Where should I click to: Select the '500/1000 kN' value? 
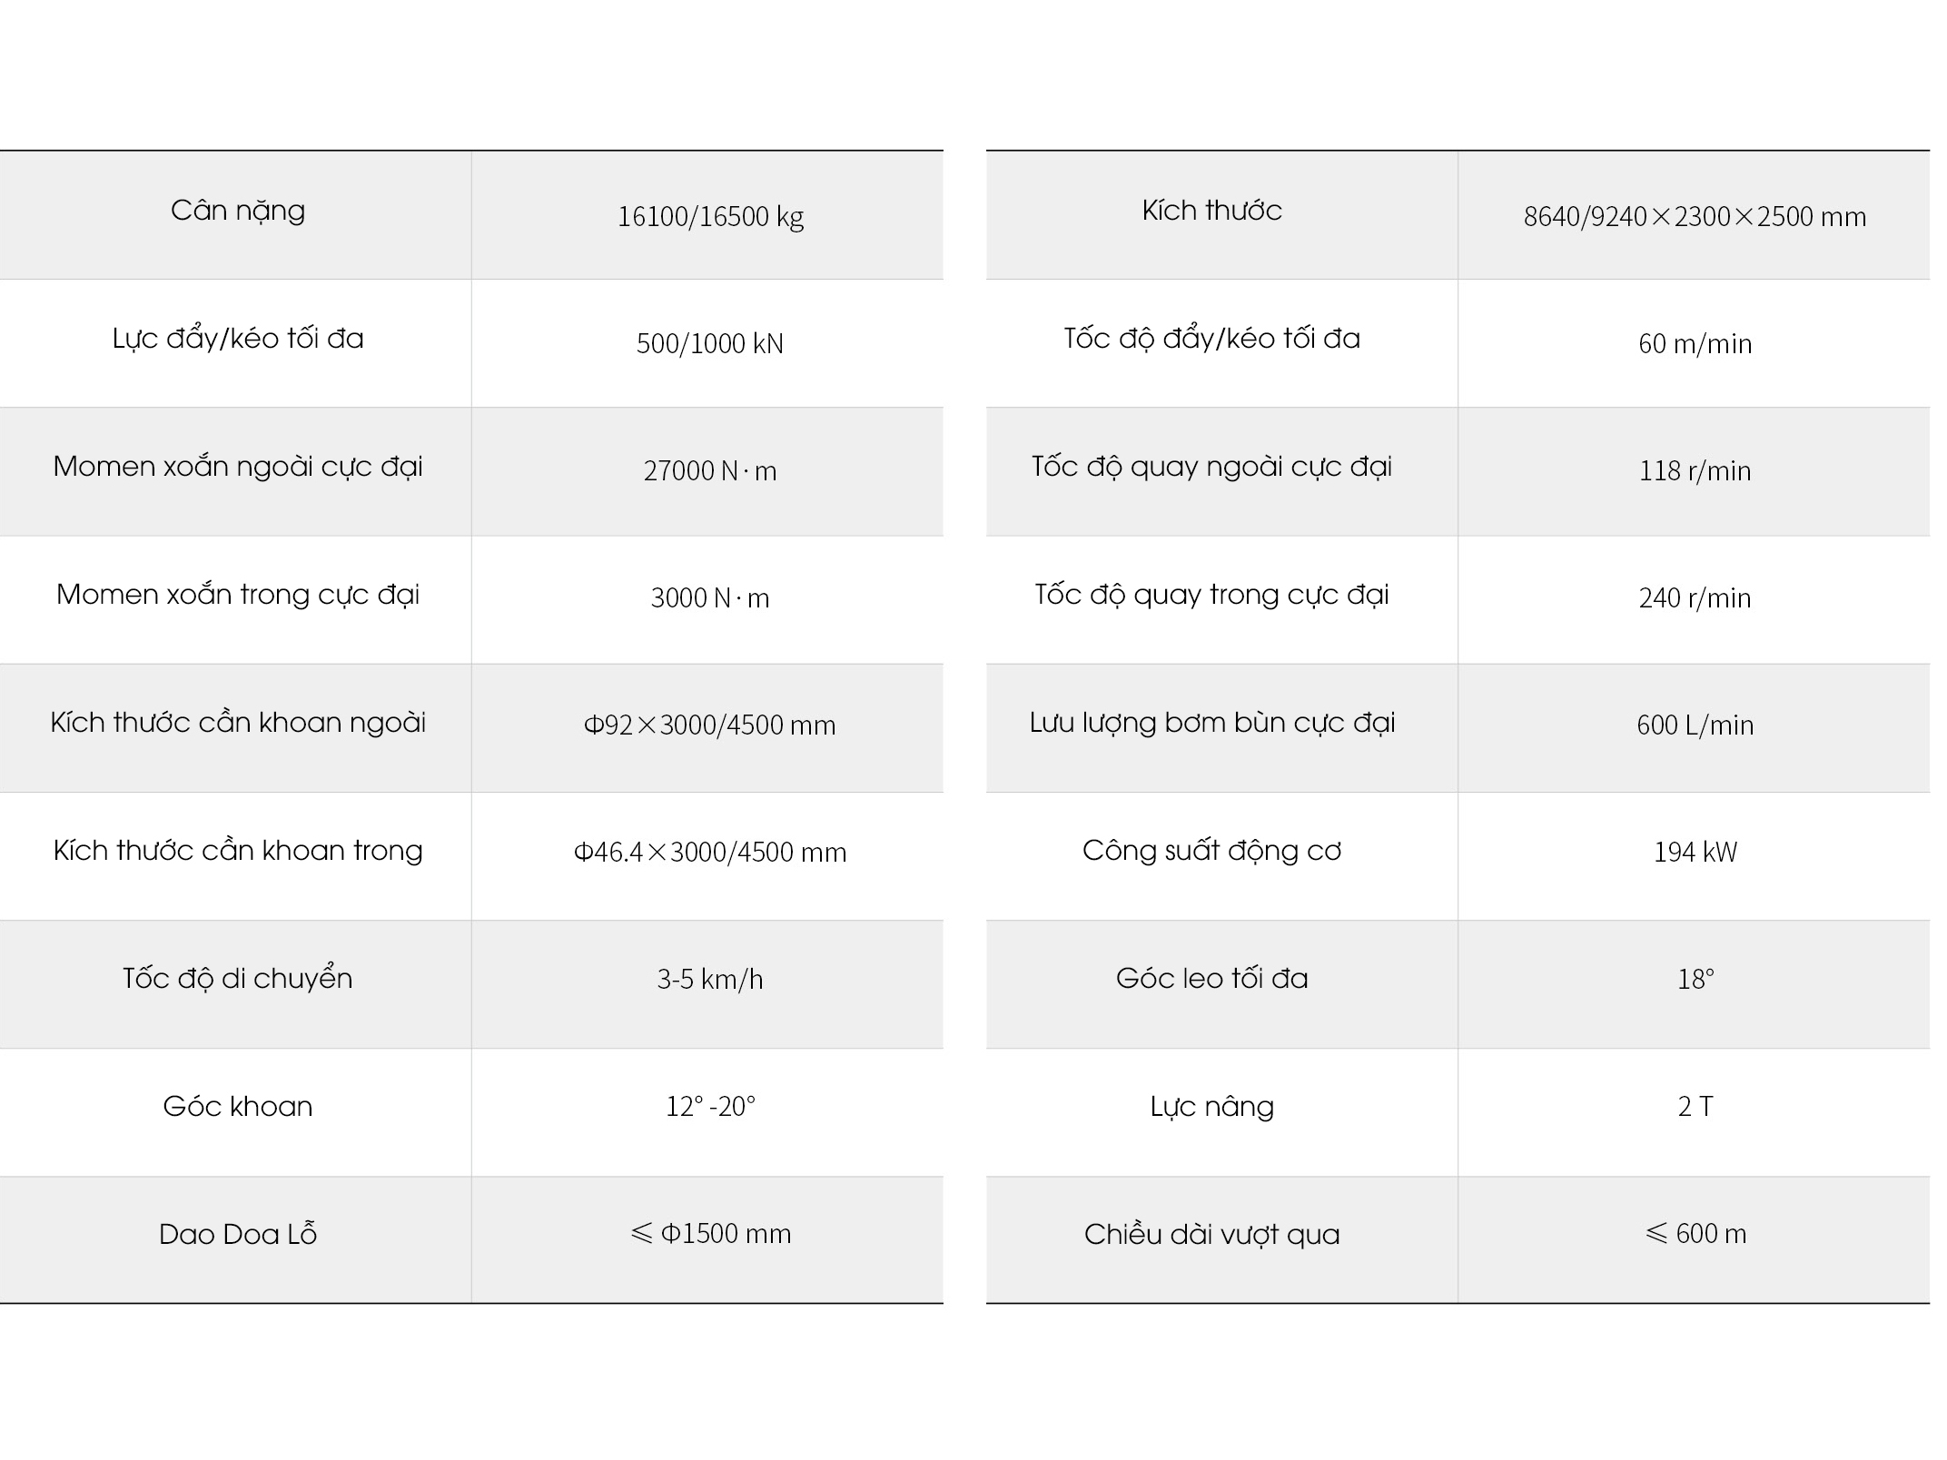tap(710, 344)
